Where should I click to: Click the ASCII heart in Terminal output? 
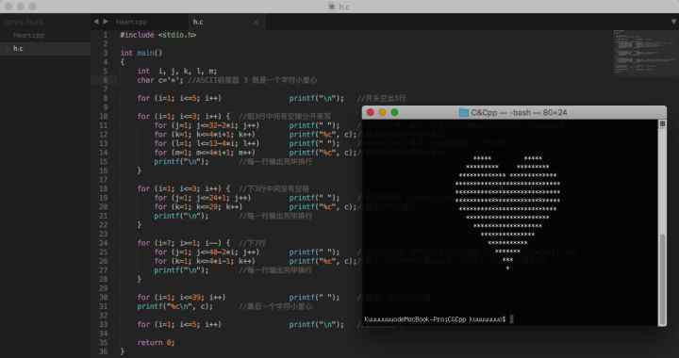(507, 213)
